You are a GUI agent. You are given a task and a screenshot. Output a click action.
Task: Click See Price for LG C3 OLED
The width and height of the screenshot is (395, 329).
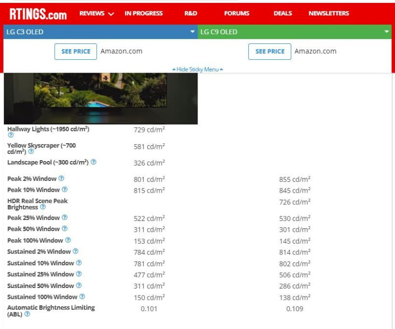point(76,51)
